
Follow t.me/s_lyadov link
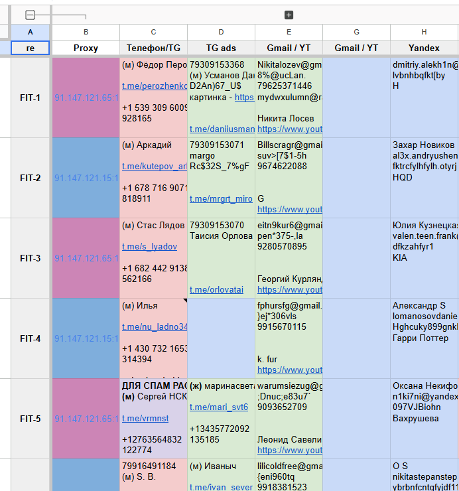149,247
